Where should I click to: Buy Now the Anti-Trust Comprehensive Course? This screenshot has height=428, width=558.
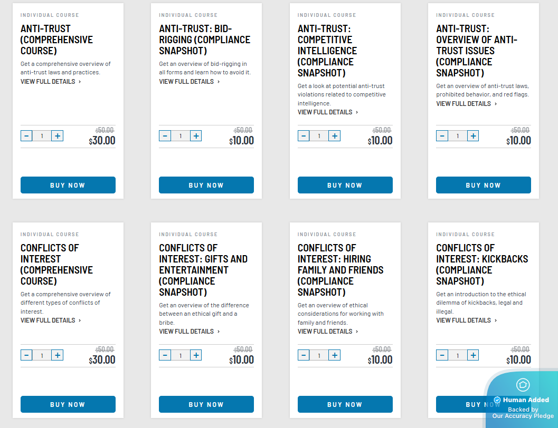point(68,185)
